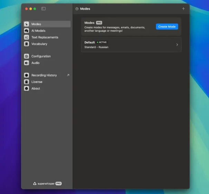
Task: Click the AI Models brain icon
Action: tap(27, 31)
